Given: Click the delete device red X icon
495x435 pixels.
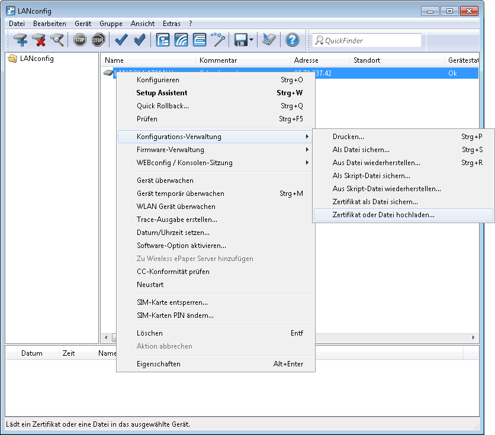Looking at the screenshot, I should [x=39, y=40].
